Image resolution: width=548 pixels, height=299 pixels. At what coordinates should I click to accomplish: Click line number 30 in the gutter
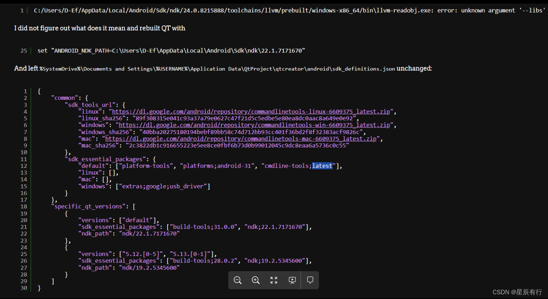24,288
